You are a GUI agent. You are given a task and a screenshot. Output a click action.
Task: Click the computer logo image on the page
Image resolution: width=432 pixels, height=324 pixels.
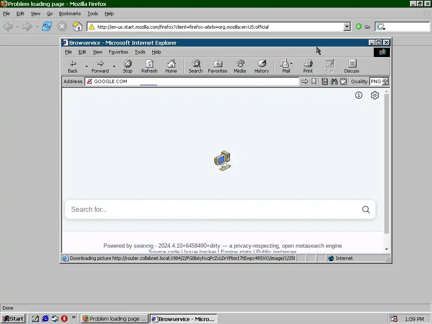[x=223, y=161]
